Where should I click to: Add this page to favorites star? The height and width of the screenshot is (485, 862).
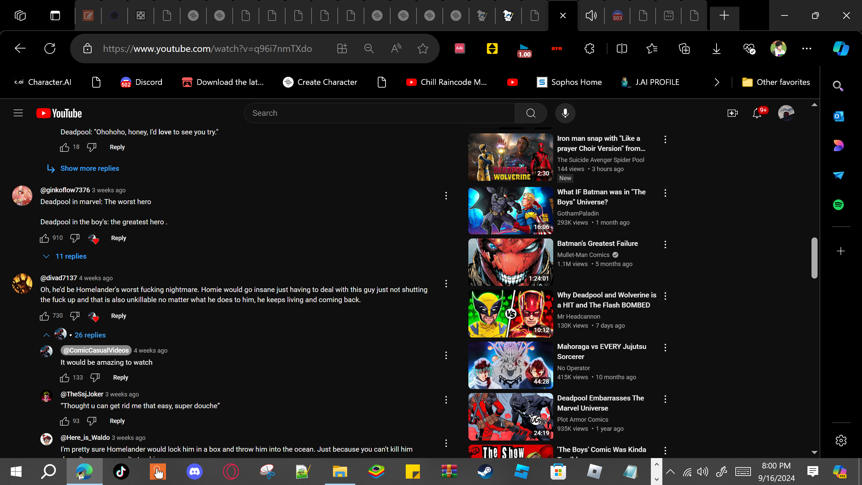tap(423, 48)
